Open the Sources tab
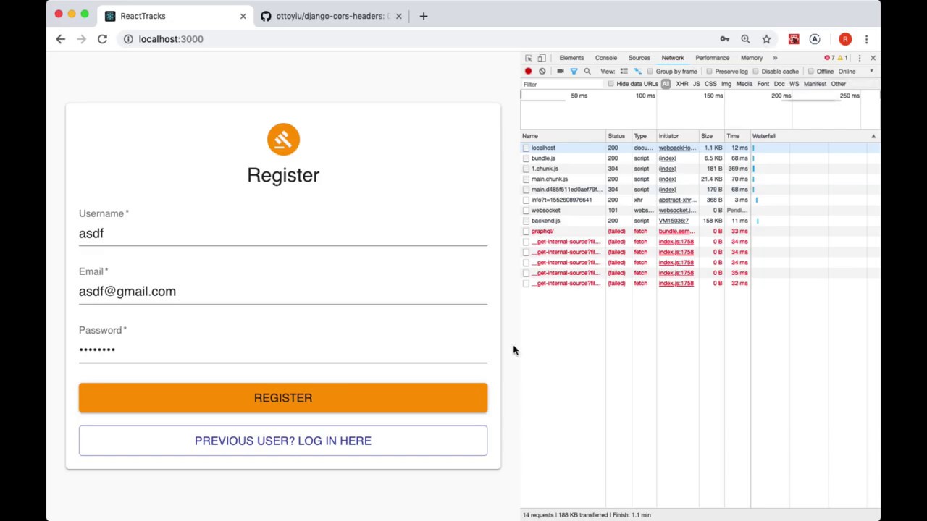 pos(639,58)
